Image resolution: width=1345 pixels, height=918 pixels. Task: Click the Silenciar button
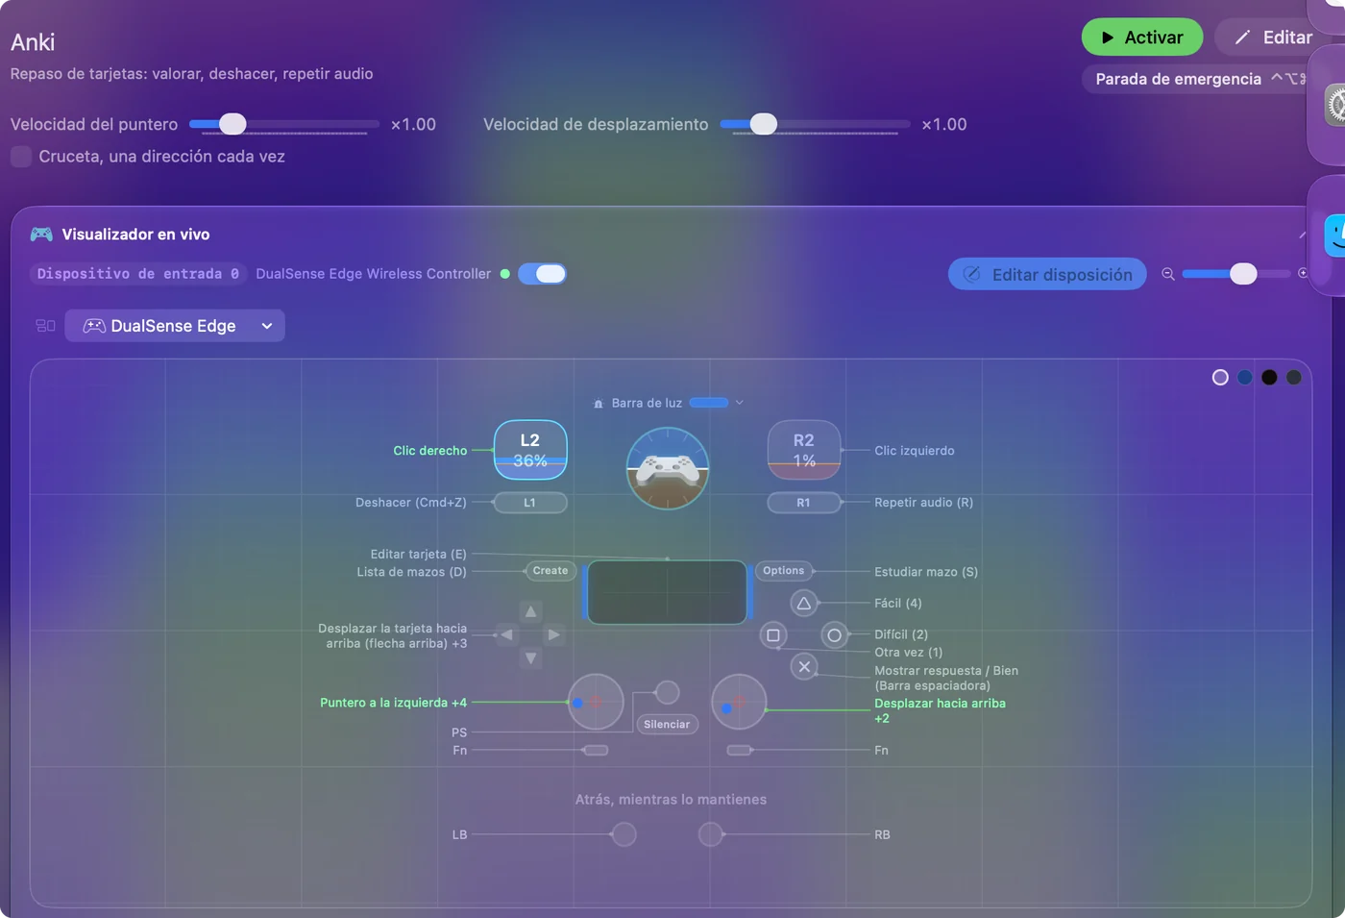(x=667, y=725)
